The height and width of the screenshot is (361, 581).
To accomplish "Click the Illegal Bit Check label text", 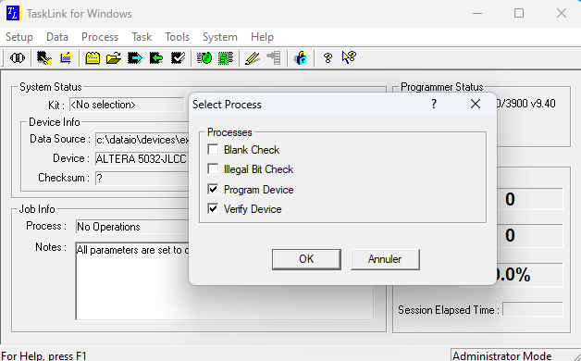I will tap(258, 169).
